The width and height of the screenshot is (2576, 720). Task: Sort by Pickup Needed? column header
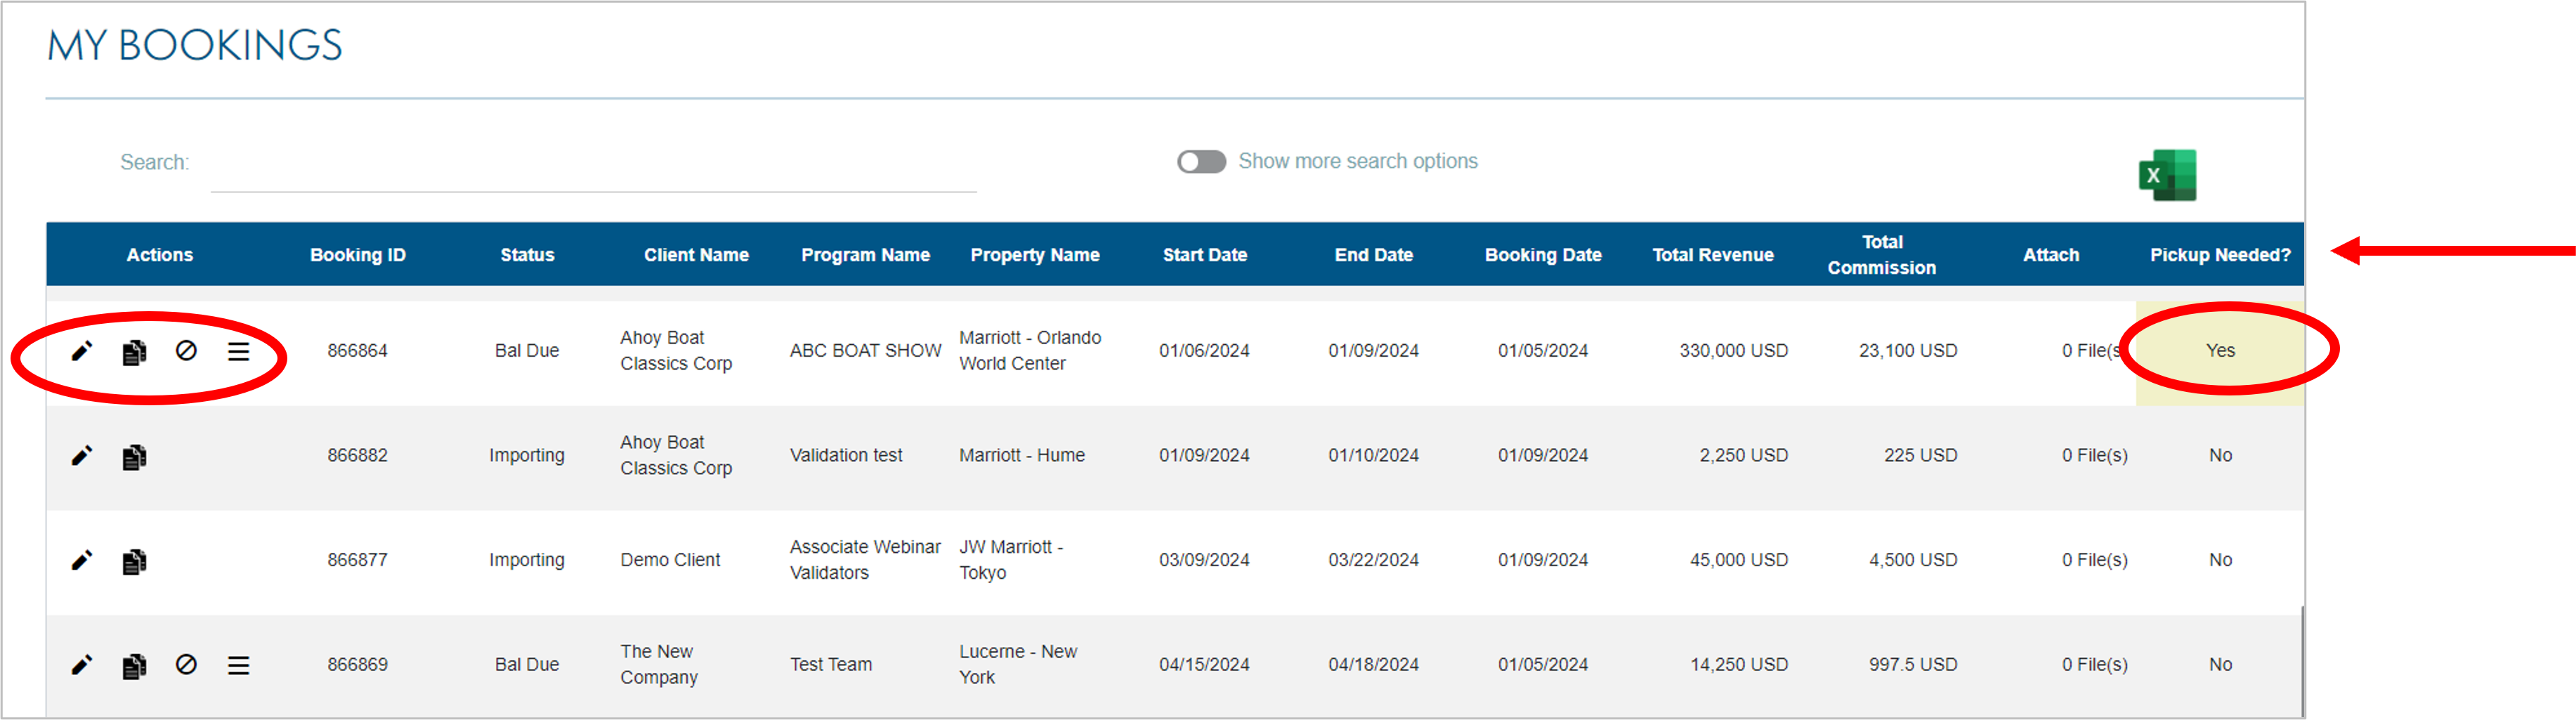pos(2219,255)
